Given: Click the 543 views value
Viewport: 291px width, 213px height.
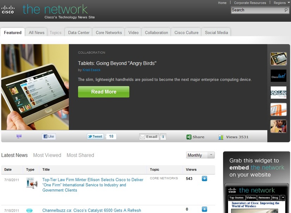Looking at the screenshot, I should [x=189, y=179].
